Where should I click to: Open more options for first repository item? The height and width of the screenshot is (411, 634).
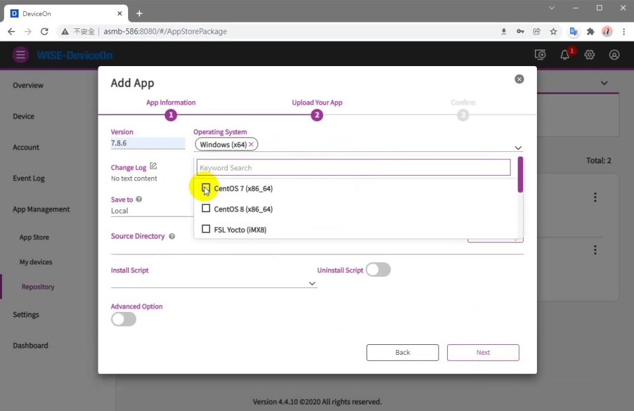tap(595, 197)
